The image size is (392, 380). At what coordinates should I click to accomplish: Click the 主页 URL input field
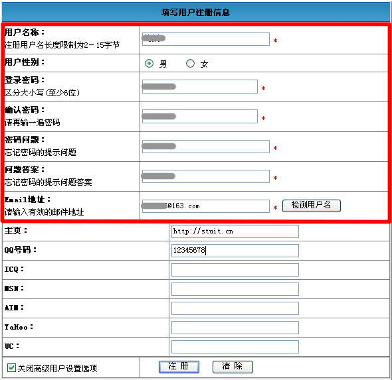(x=235, y=231)
